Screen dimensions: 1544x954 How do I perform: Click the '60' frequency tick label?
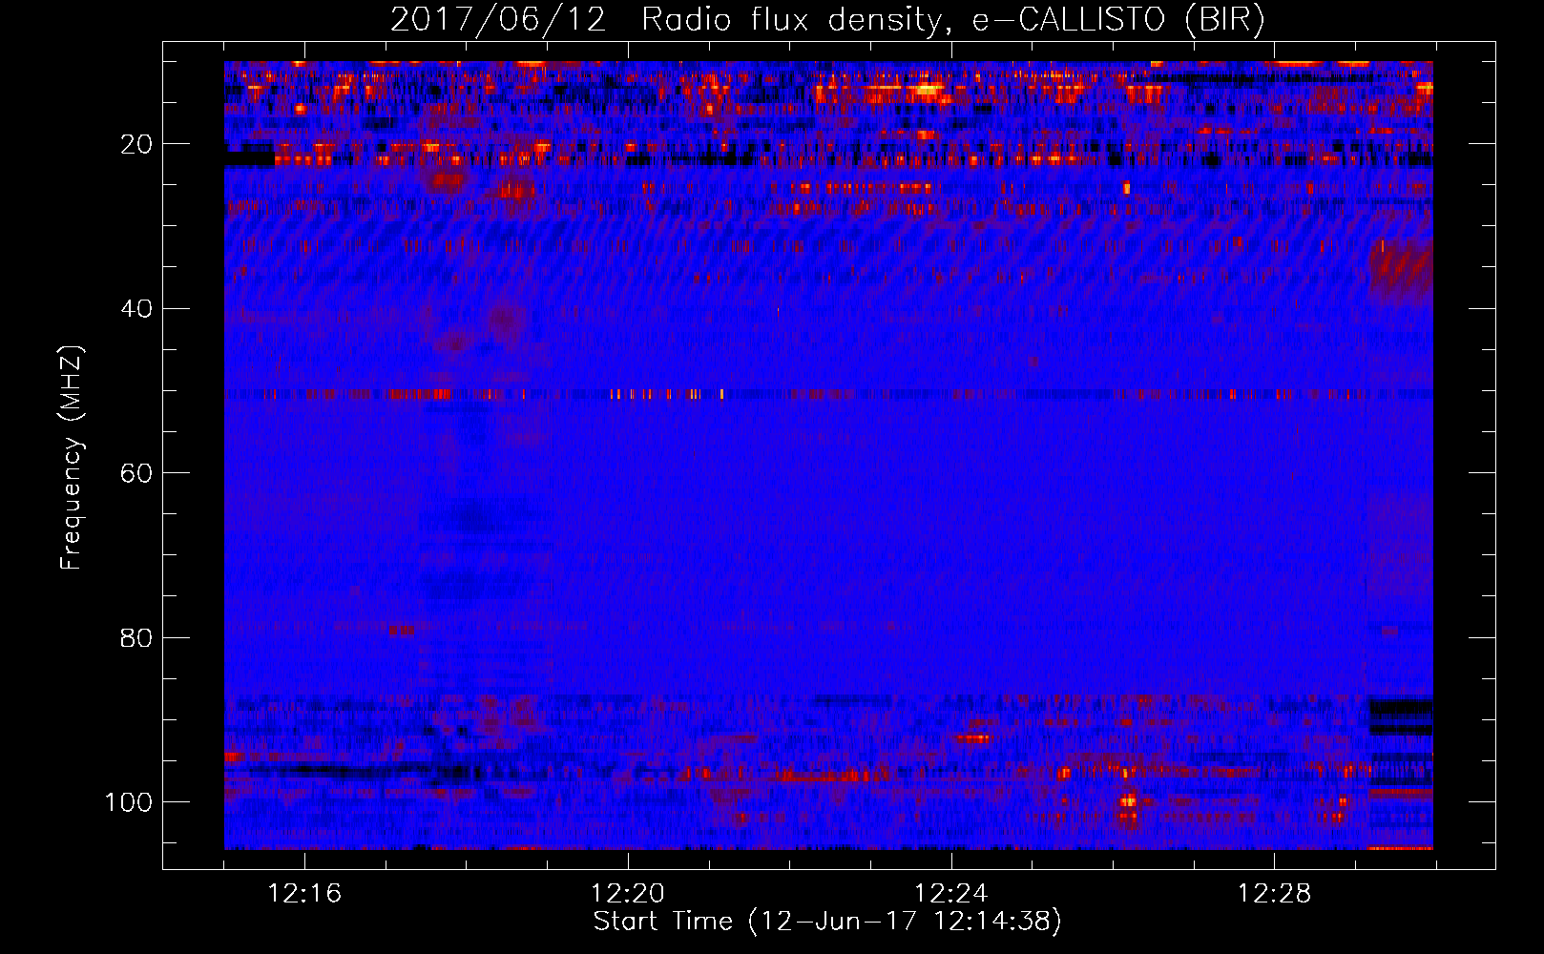coord(137,473)
